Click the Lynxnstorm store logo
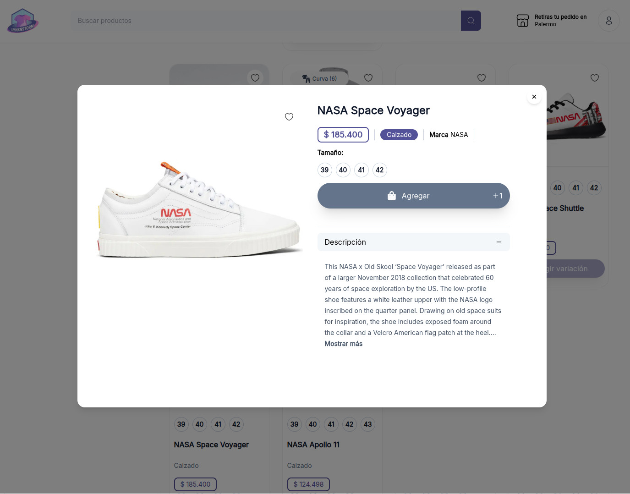 click(22, 21)
